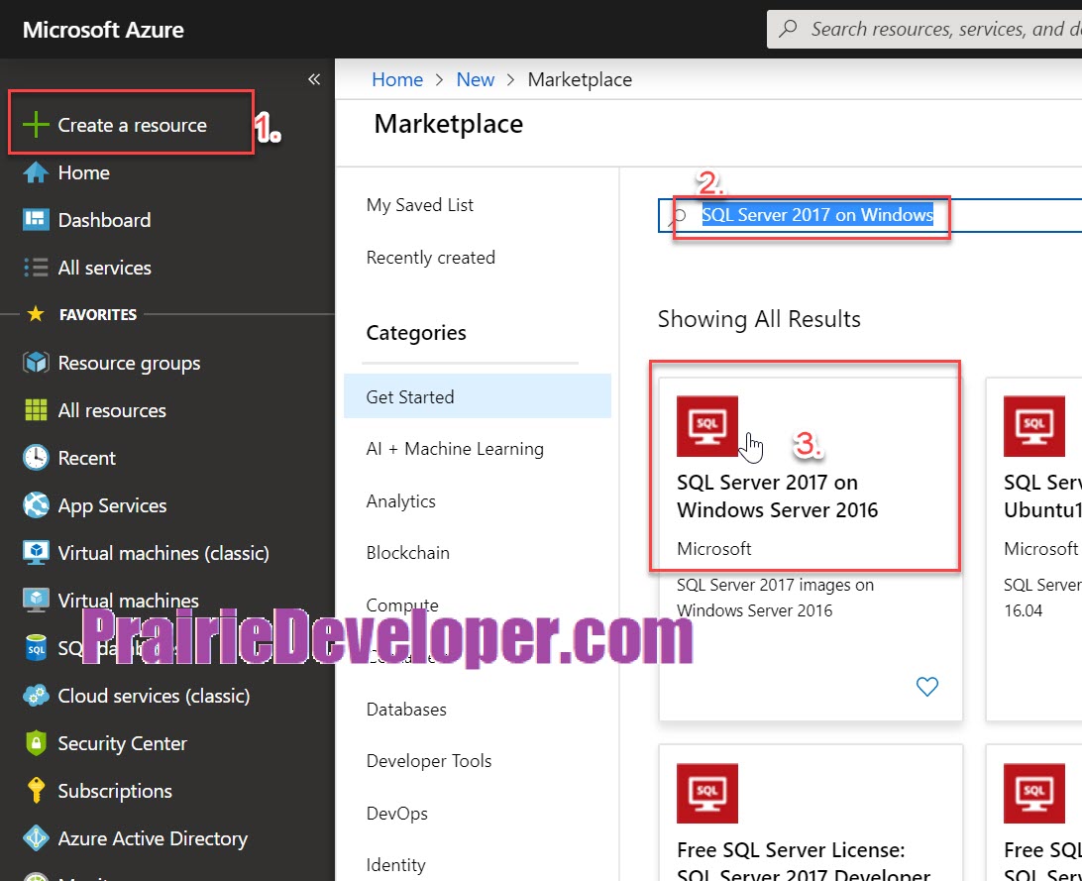Click SQL icon on the Ubuntu card

click(x=1033, y=426)
